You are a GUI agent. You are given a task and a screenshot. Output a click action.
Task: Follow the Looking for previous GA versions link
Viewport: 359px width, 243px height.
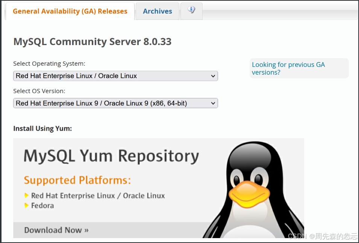click(x=288, y=68)
